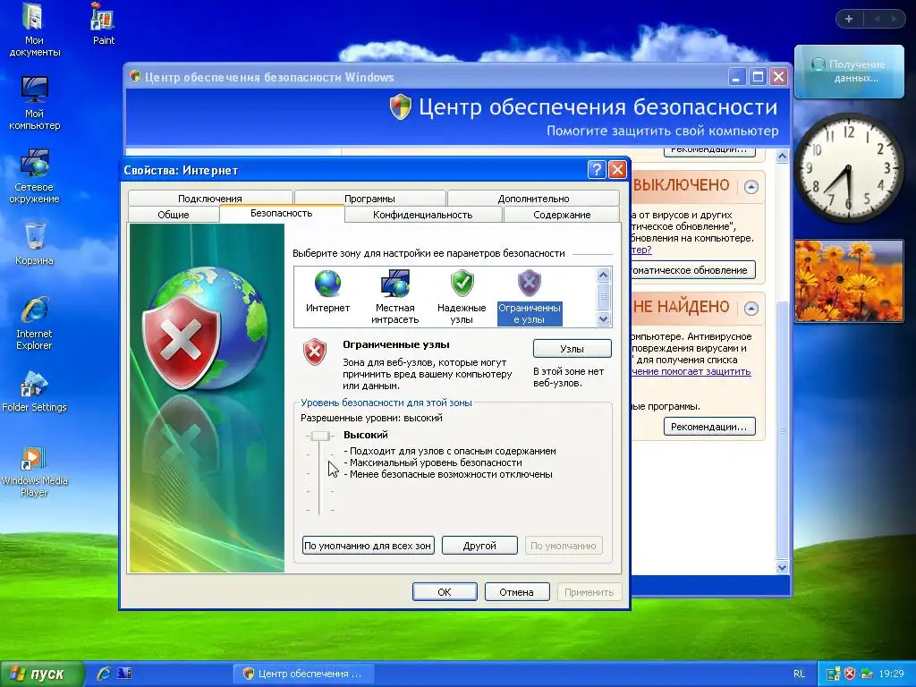The image size is (916, 687).
Task: Click taskbar clock 19:29
Action: (x=891, y=674)
